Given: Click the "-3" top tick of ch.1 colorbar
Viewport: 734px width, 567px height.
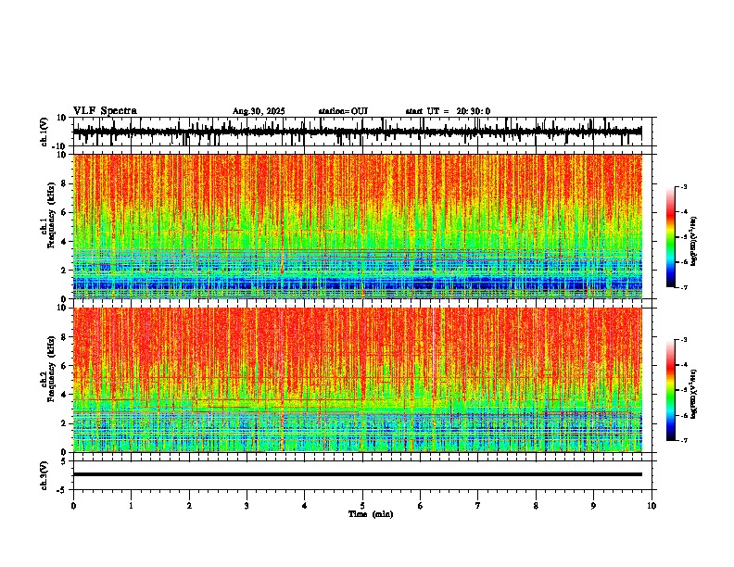Looking at the screenshot, I should (683, 187).
